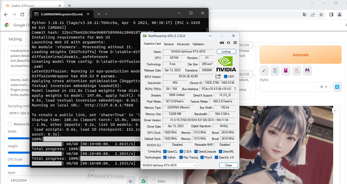Click the blue refresh Styles icon

tap(337, 87)
